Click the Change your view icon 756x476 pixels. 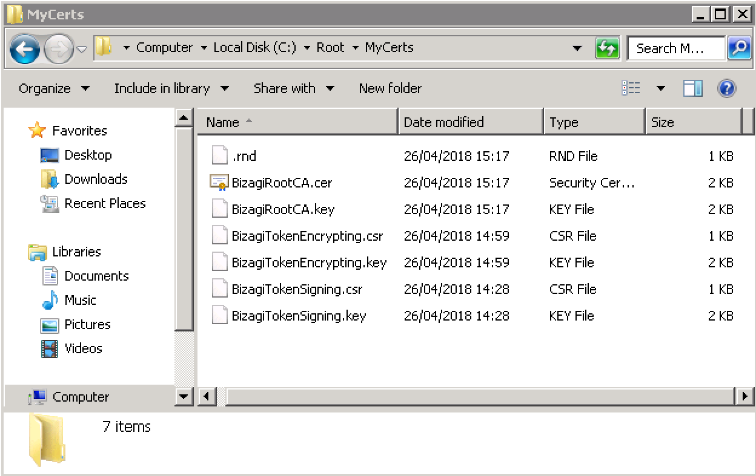[631, 88]
